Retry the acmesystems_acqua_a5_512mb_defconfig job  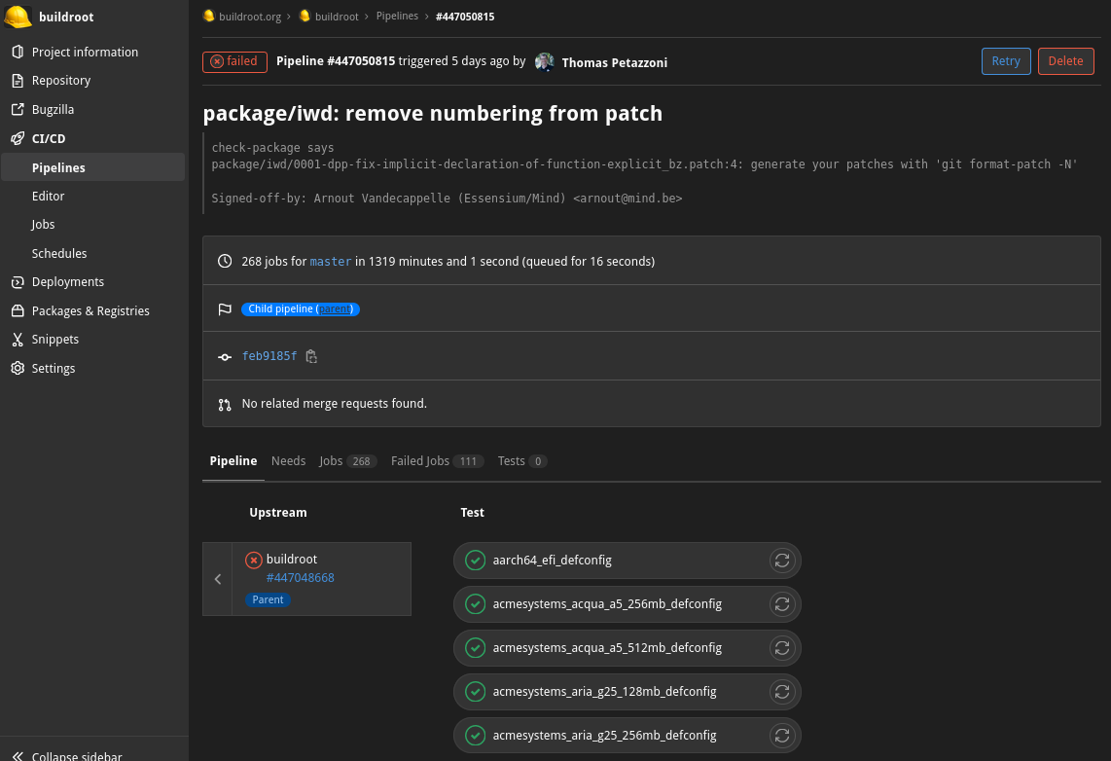click(x=782, y=648)
